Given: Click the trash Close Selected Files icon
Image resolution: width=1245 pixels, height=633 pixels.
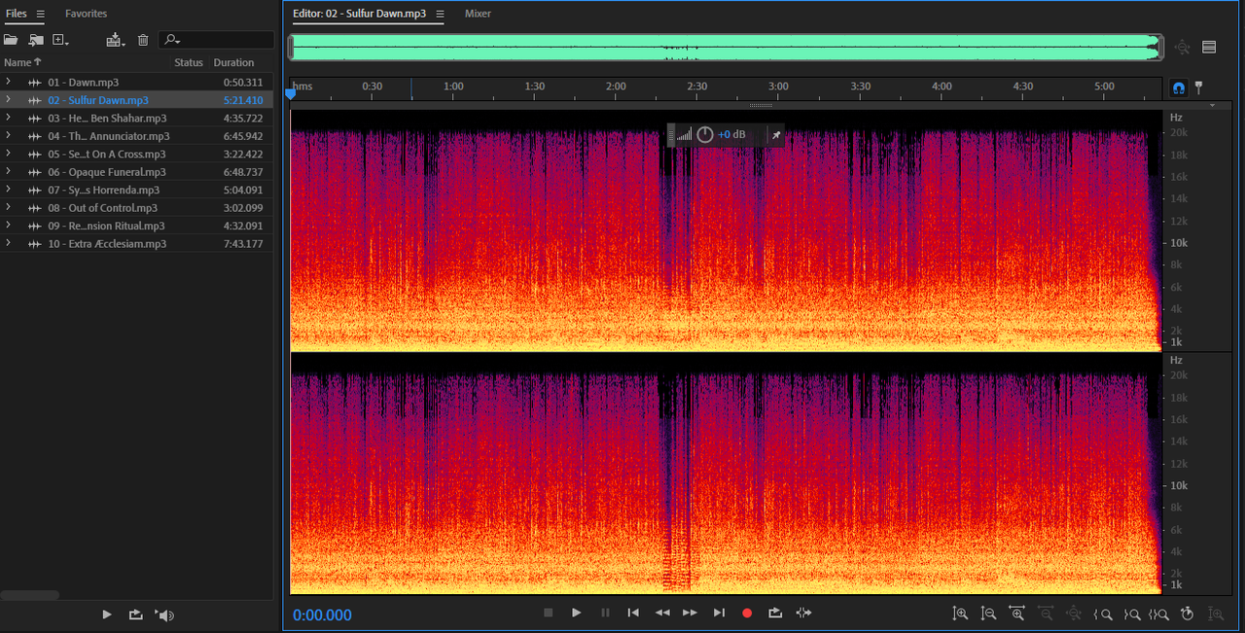Looking at the screenshot, I should click(x=143, y=40).
